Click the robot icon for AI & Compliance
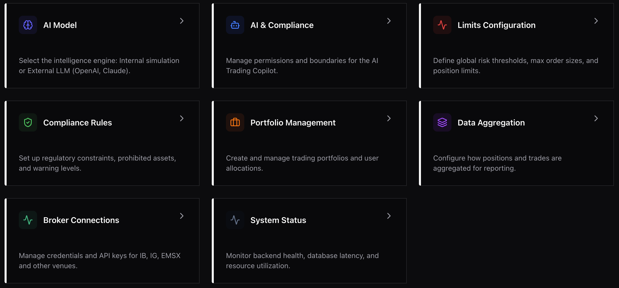The image size is (619, 288). click(235, 25)
